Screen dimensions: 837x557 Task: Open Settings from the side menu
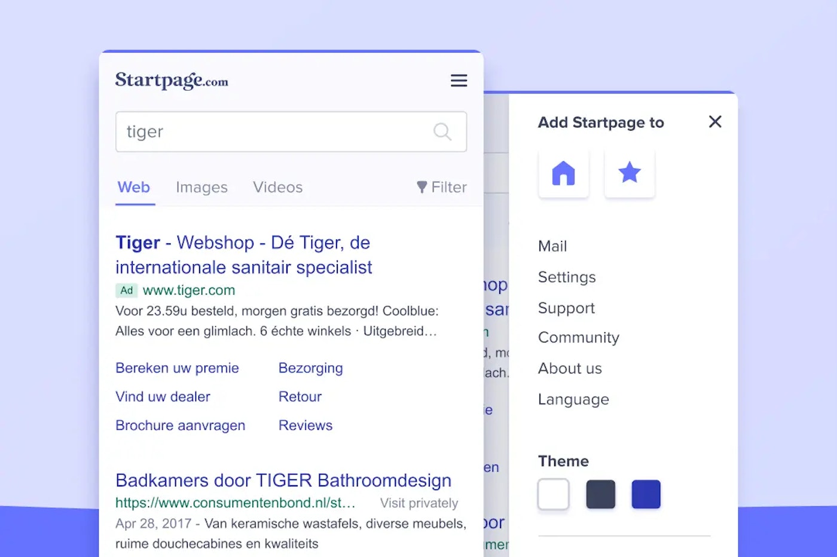[x=567, y=277]
